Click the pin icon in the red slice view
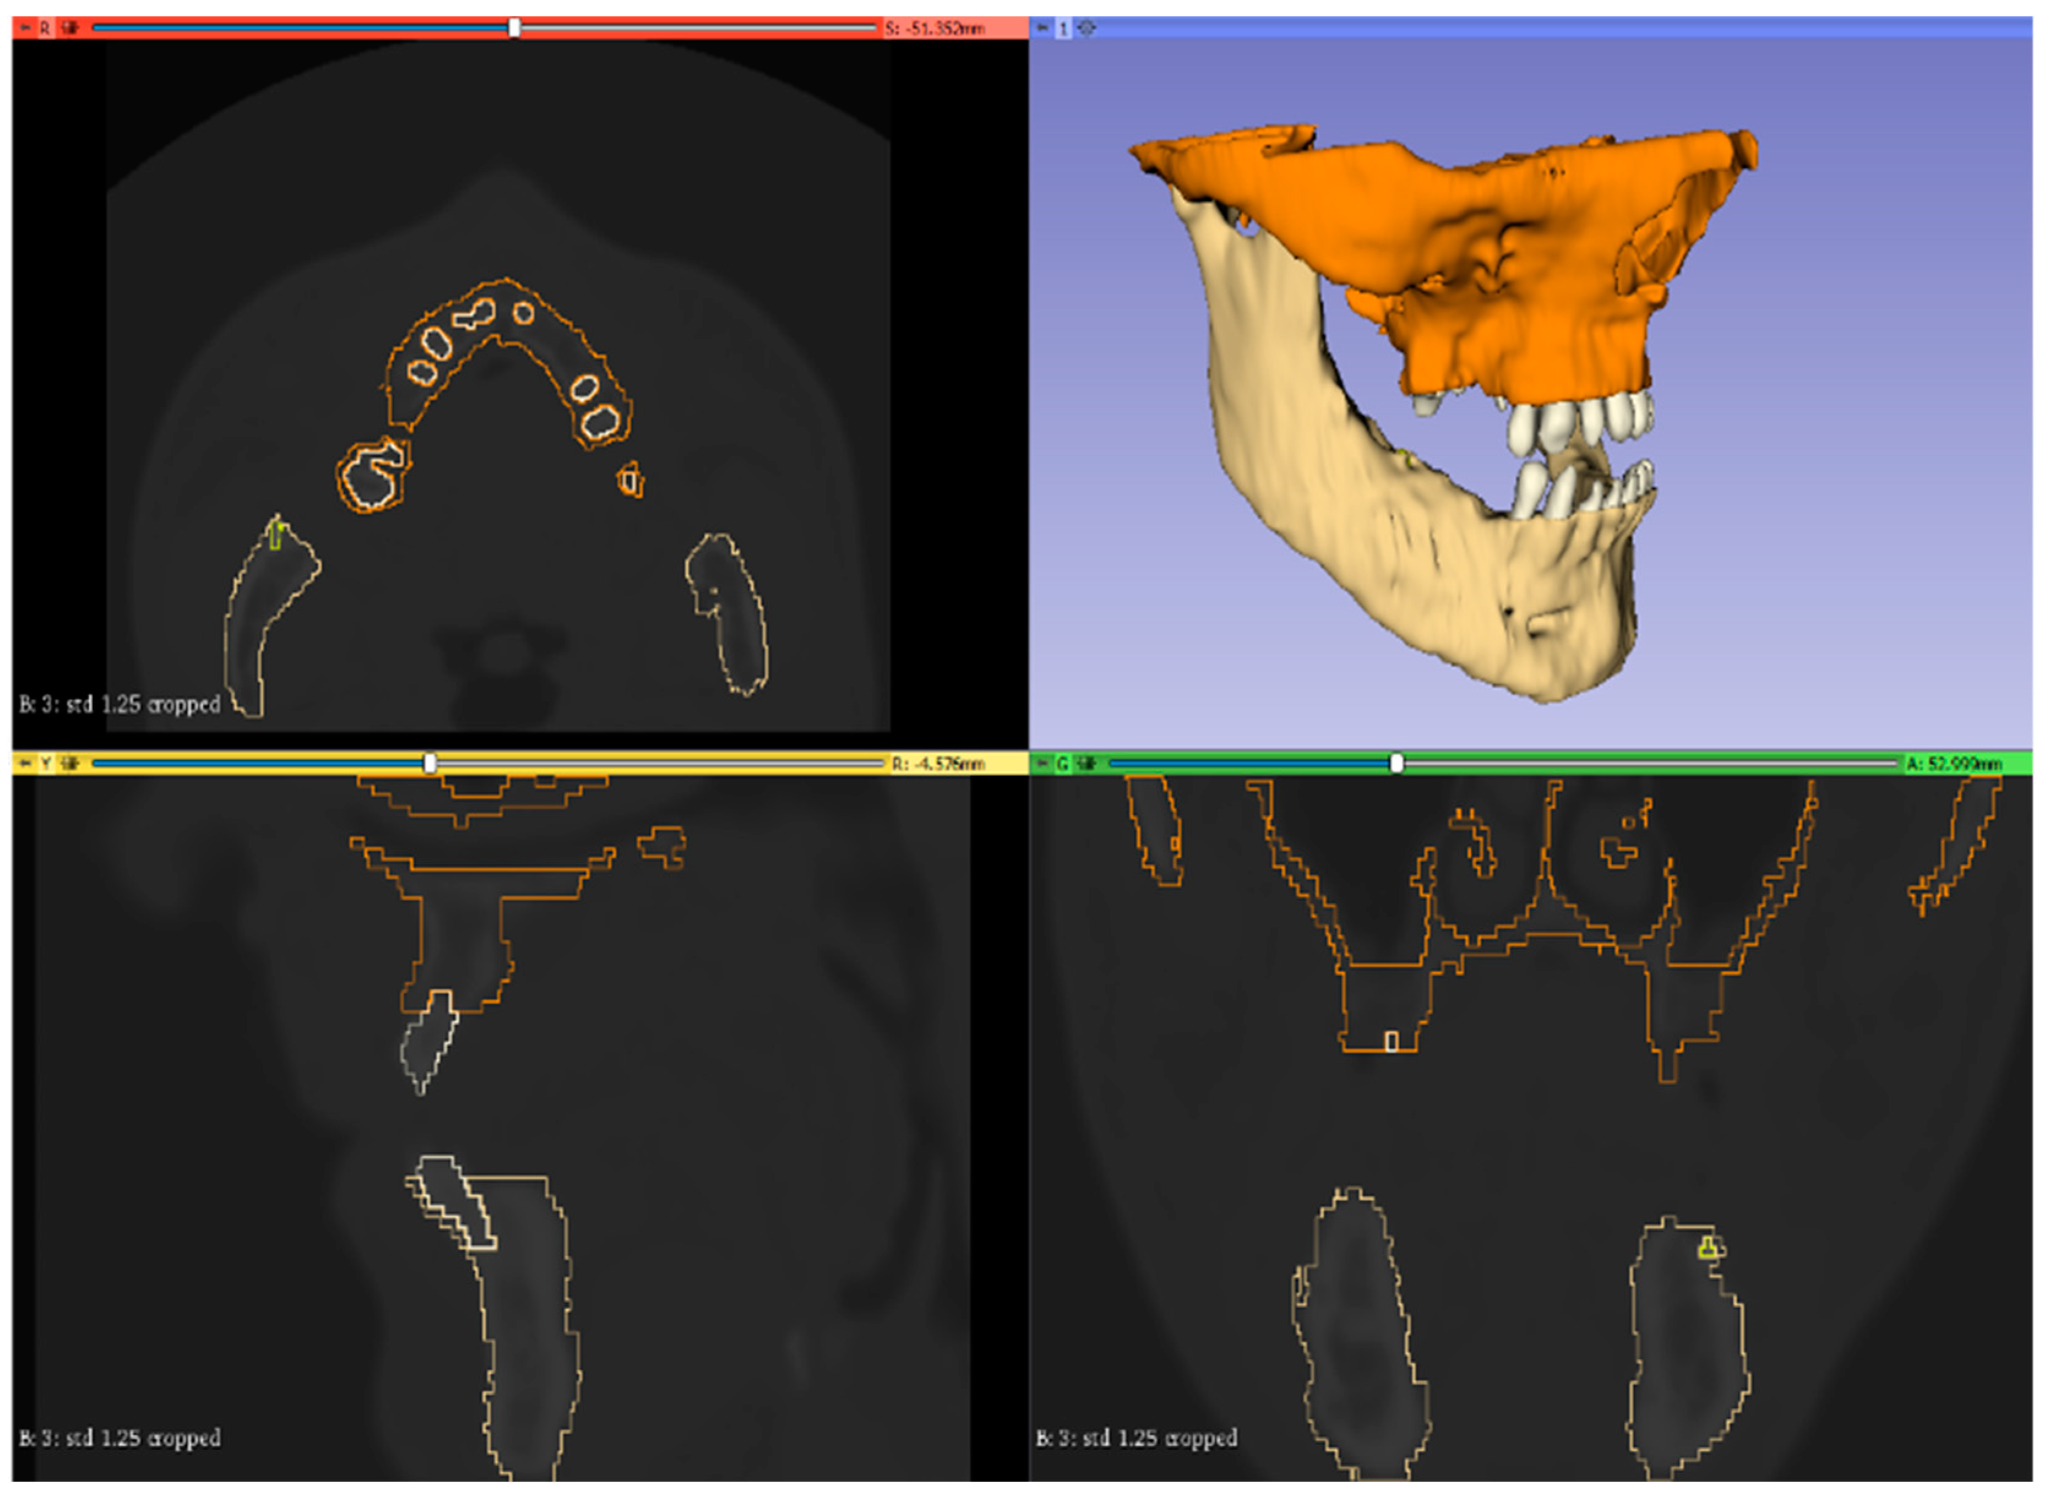 (25, 28)
